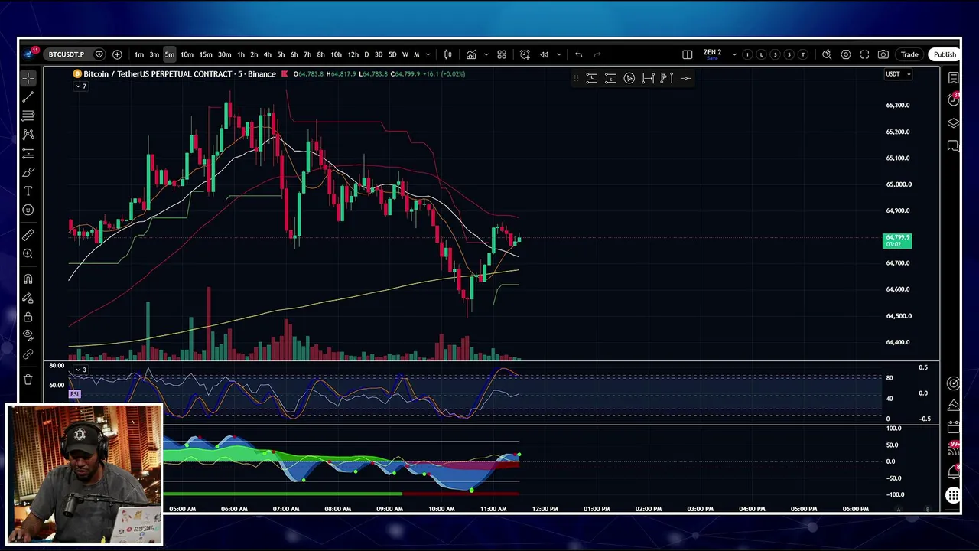Switch to the 1m timeframe
Image resolution: width=979 pixels, height=551 pixels.
[x=139, y=54]
